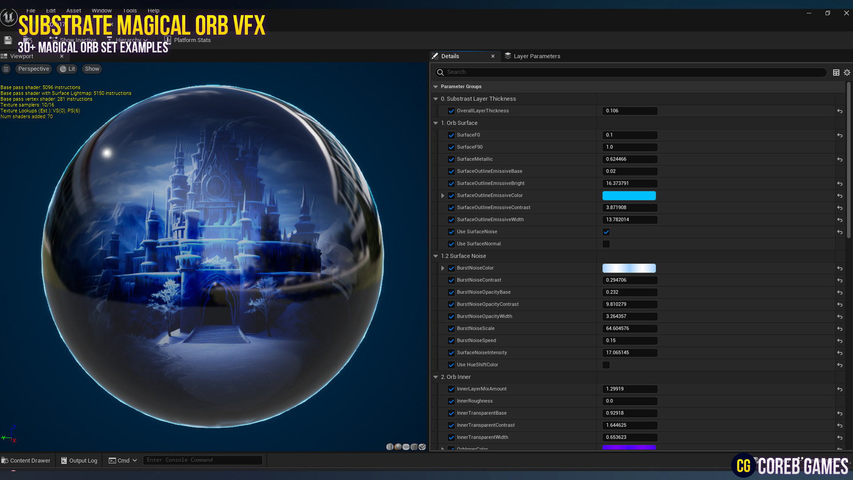Enable the Use HueShiftColor checkbox
This screenshot has height=480, width=853.
click(x=606, y=364)
